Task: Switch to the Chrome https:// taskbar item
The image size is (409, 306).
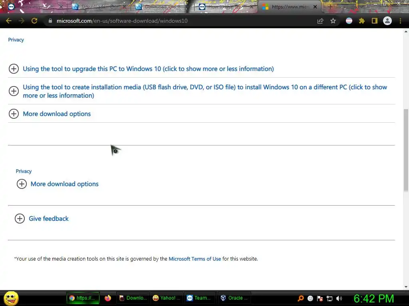Action: [83, 298]
